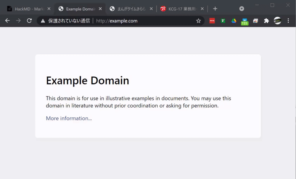Open the LastPass extension icon
Image resolution: width=296 pixels, height=179 pixels.
pyautogui.click(x=212, y=21)
